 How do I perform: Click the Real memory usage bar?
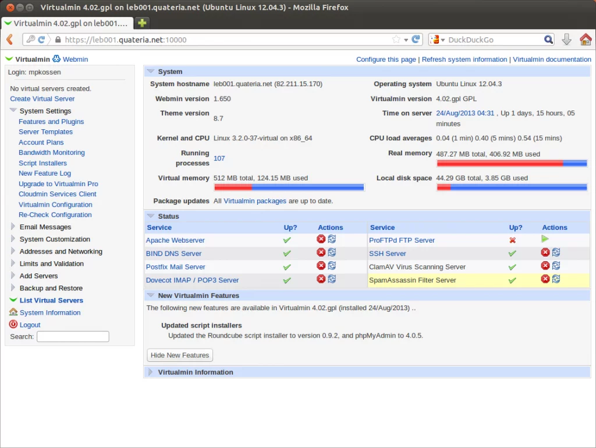click(x=512, y=163)
